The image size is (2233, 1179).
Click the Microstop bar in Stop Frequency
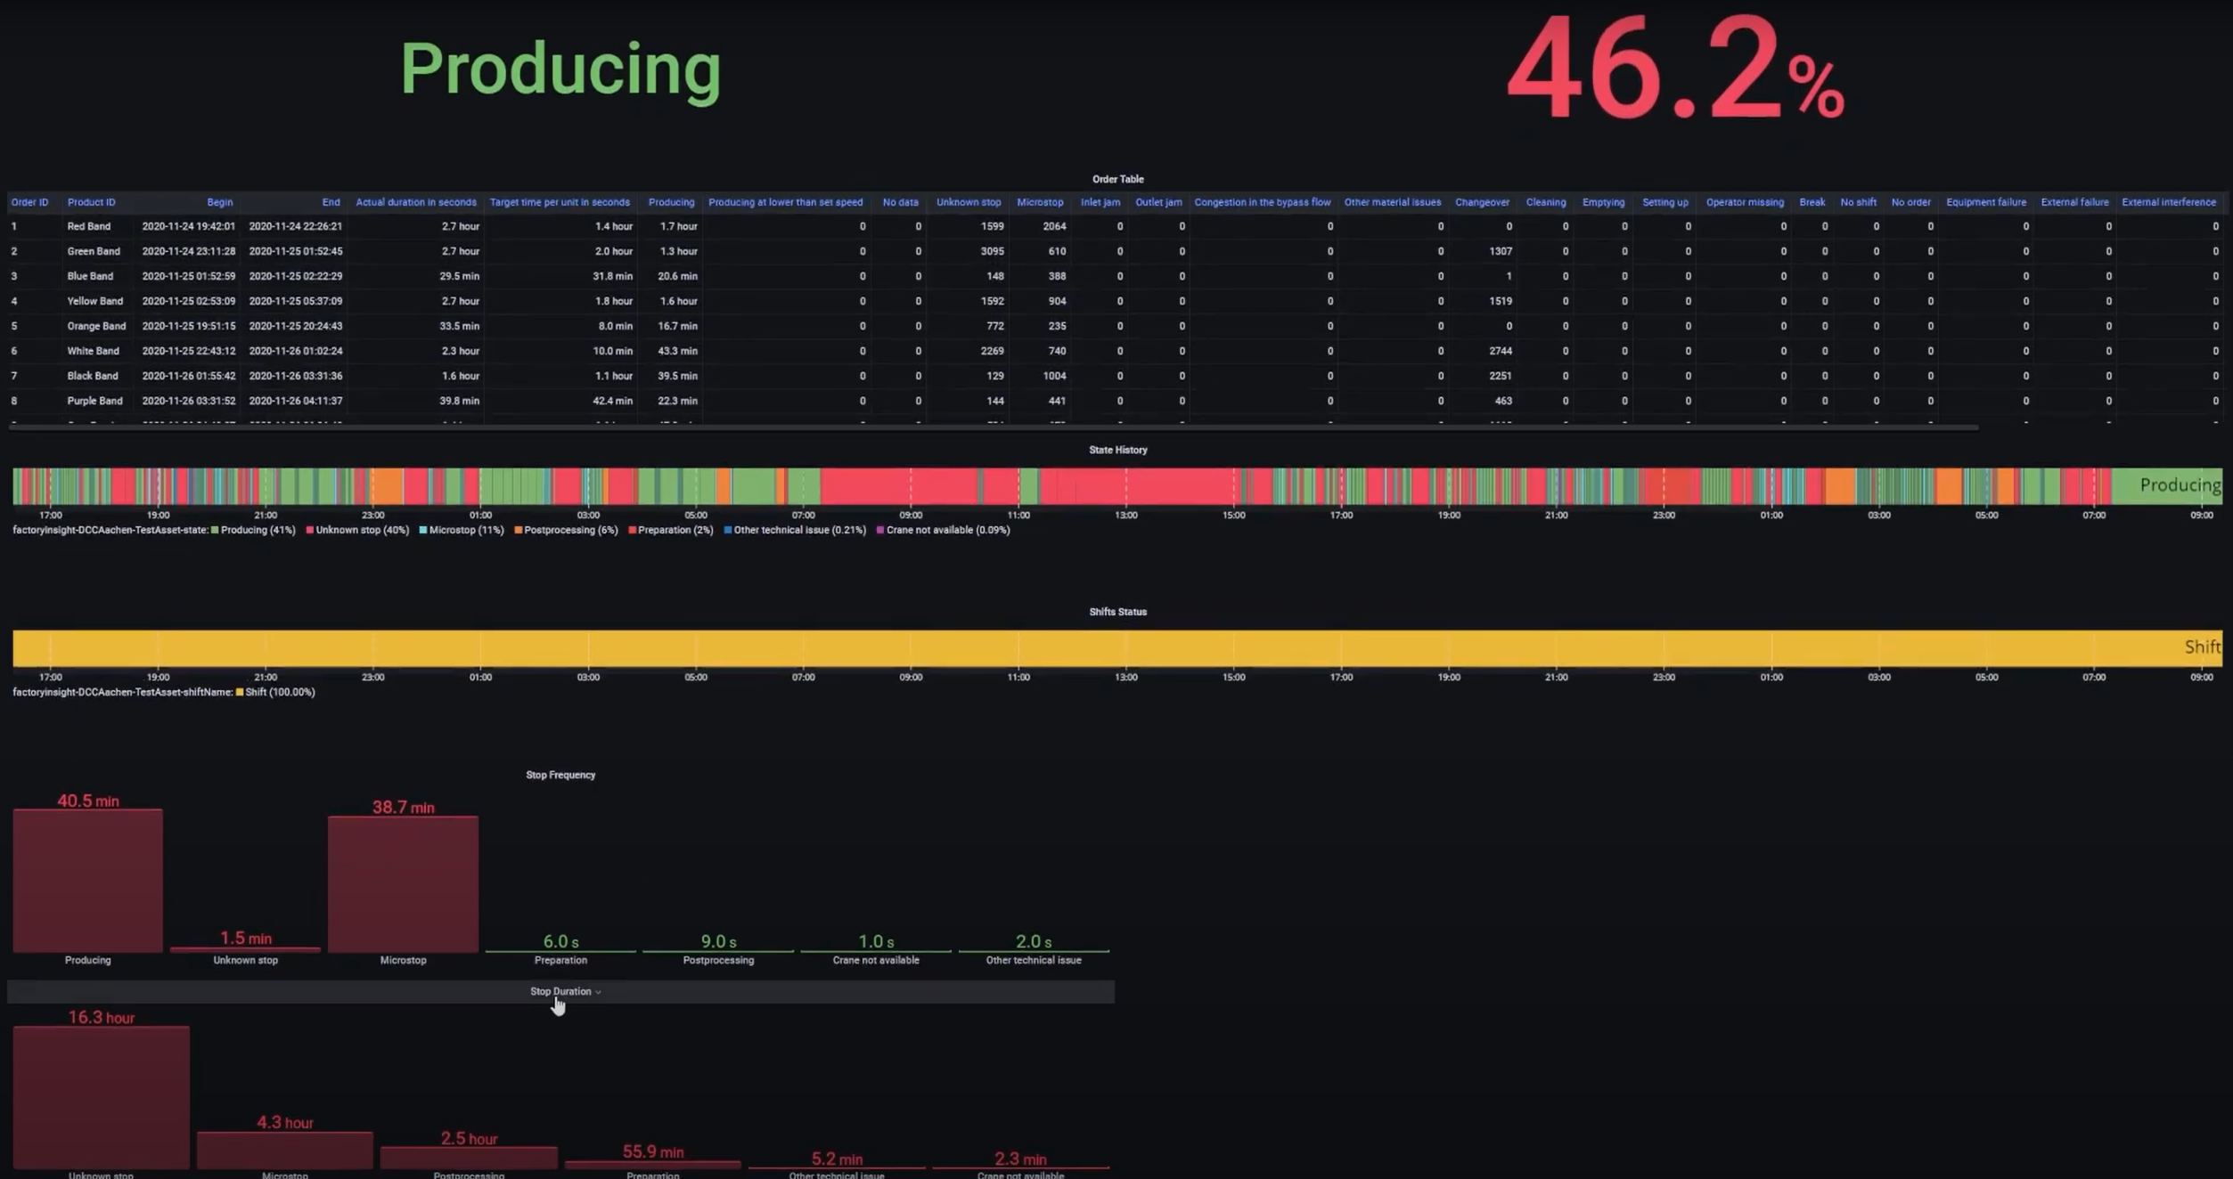click(x=403, y=883)
